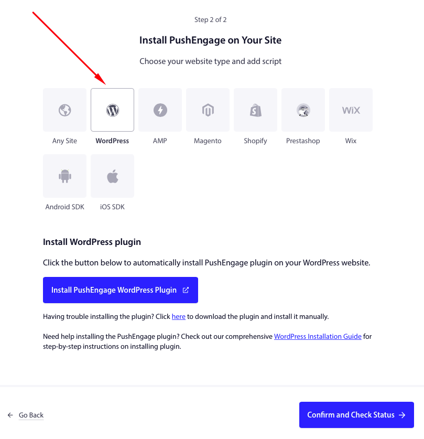Select the AMP lightning bolt icon
This screenshot has width=424, height=439.
coord(160,110)
